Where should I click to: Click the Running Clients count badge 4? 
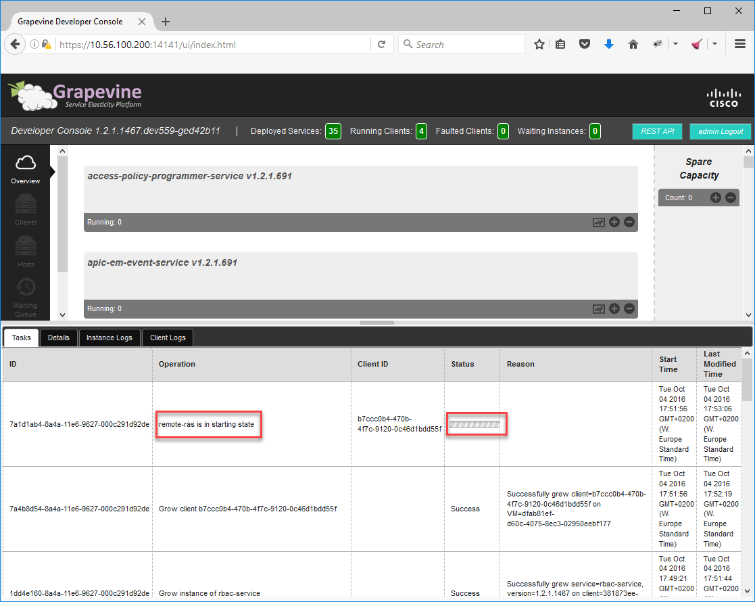point(421,131)
